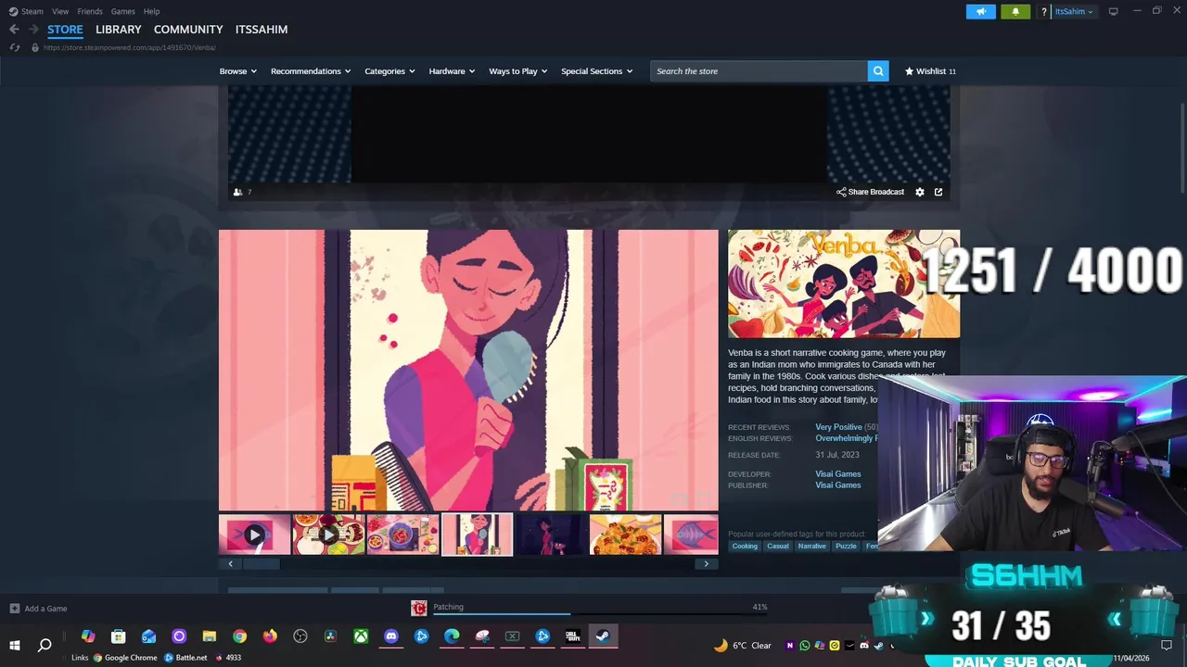Screen dimensions: 1187x667
Task: Play the second trailer thumbnail with food
Action: coord(328,535)
